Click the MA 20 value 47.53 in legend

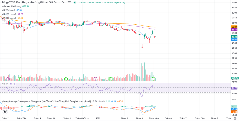point(19,10)
